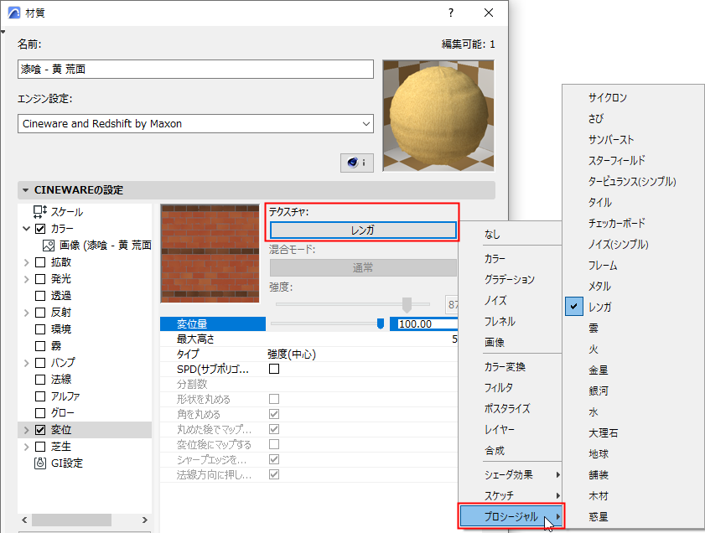705x533 pixels.
Task: Enable the アルファ channel checkbox
Action: [40, 396]
